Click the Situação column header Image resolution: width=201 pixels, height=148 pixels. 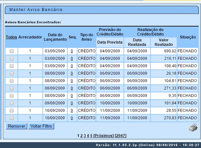click(x=188, y=37)
